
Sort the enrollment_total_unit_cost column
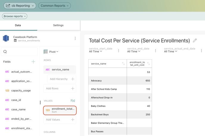[148, 64]
